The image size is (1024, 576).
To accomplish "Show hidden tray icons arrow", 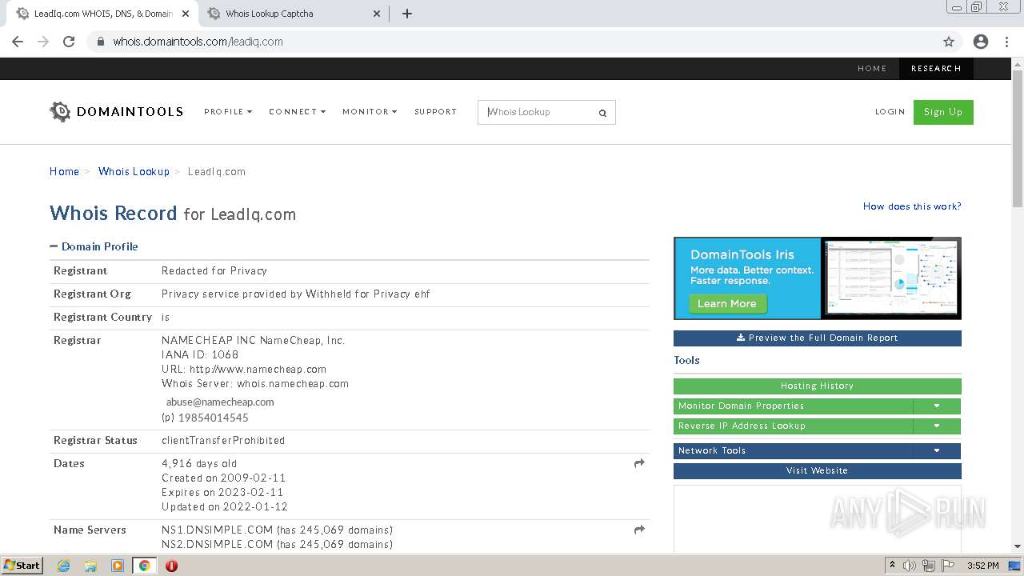I will pyautogui.click(x=892, y=566).
